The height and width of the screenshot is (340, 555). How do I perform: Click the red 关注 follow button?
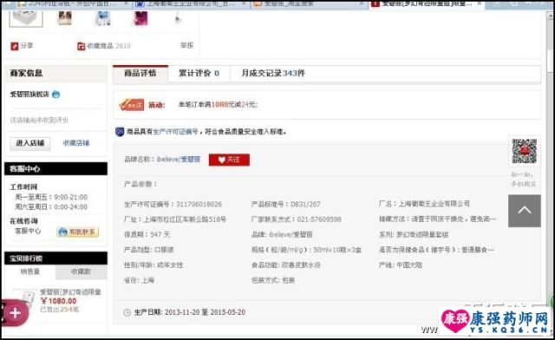229,160
